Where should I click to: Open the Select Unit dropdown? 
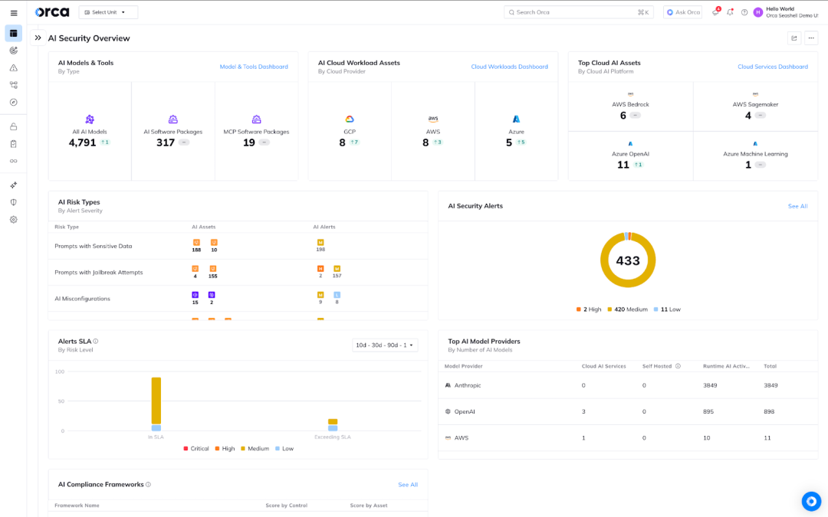pos(108,12)
